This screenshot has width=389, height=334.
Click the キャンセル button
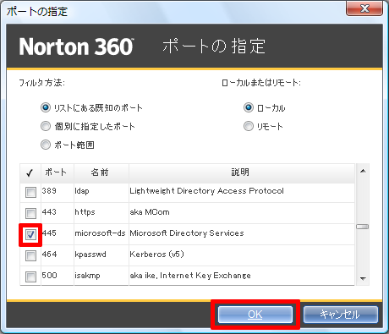pyautogui.click(x=341, y=315)
